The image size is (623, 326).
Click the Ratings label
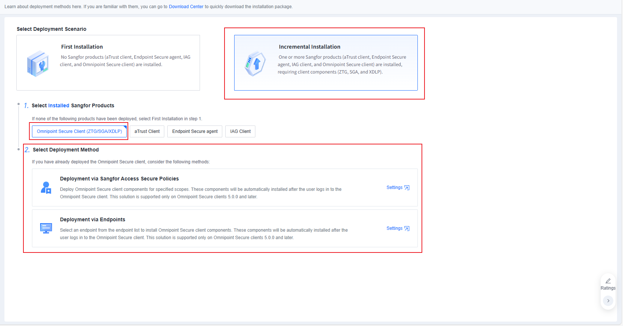pyautogui.click(x=608, y=288)
